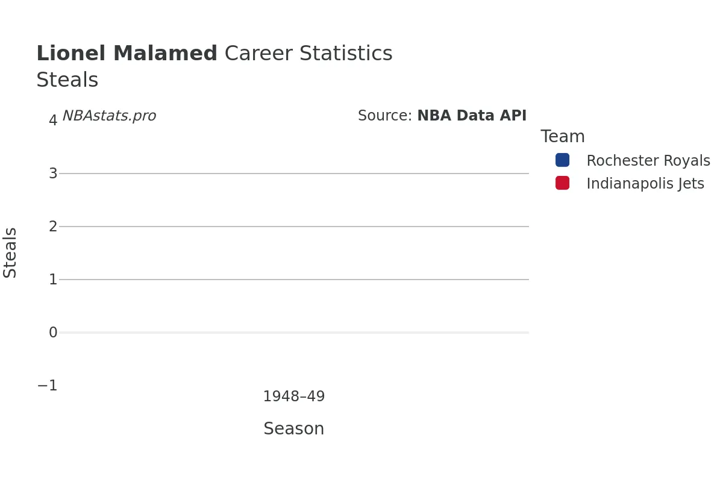Click the y-axis tick label 2
The height and width of the screenshot is (482, 723).
(x=53, y=227)
